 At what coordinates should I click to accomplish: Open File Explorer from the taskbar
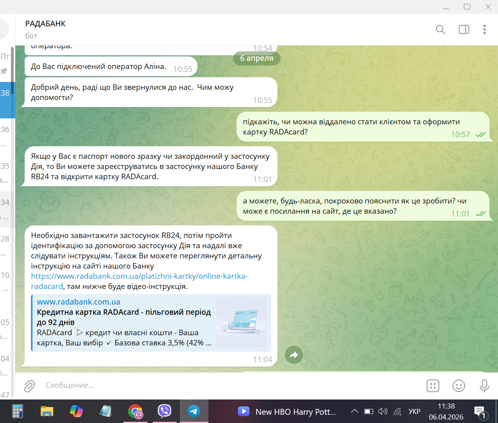pyautogui.click(x=47, y=411)
